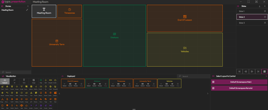Switch to Deployed visualization tab
This screenshot has height=110, width=268.
[5, 81]
